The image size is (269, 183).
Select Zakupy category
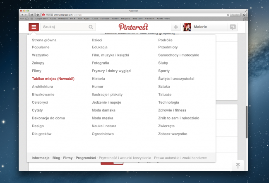tap(38, 63)
